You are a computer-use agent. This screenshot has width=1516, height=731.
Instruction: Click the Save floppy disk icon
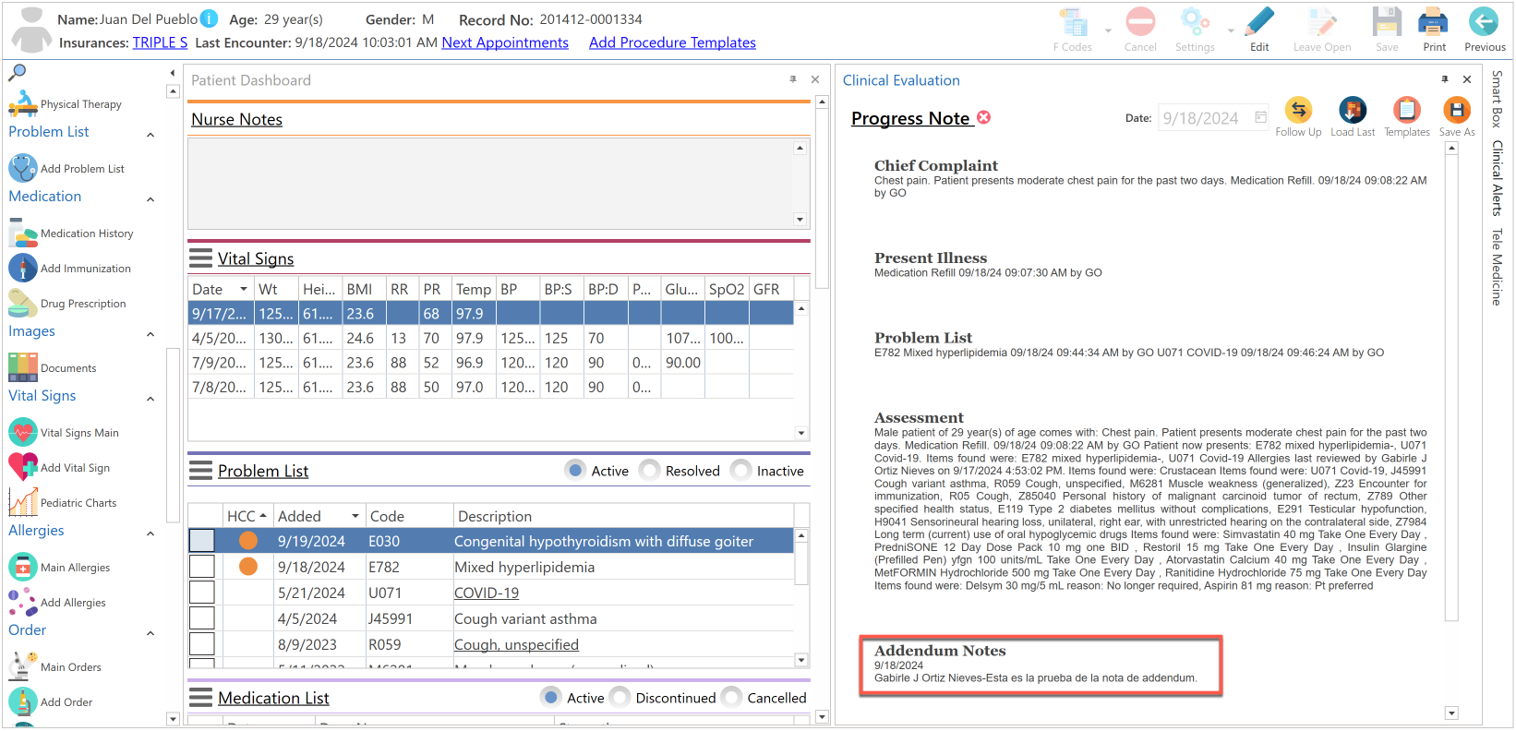[1387, 21]
